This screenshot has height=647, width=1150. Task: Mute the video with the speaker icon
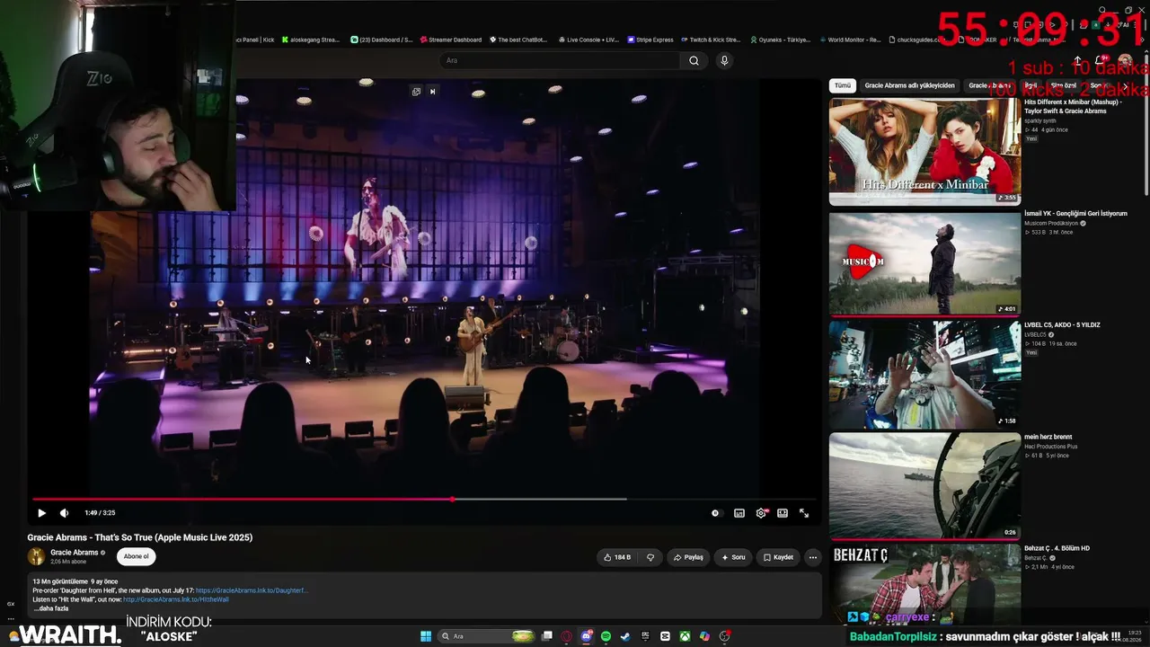[64, 513]
